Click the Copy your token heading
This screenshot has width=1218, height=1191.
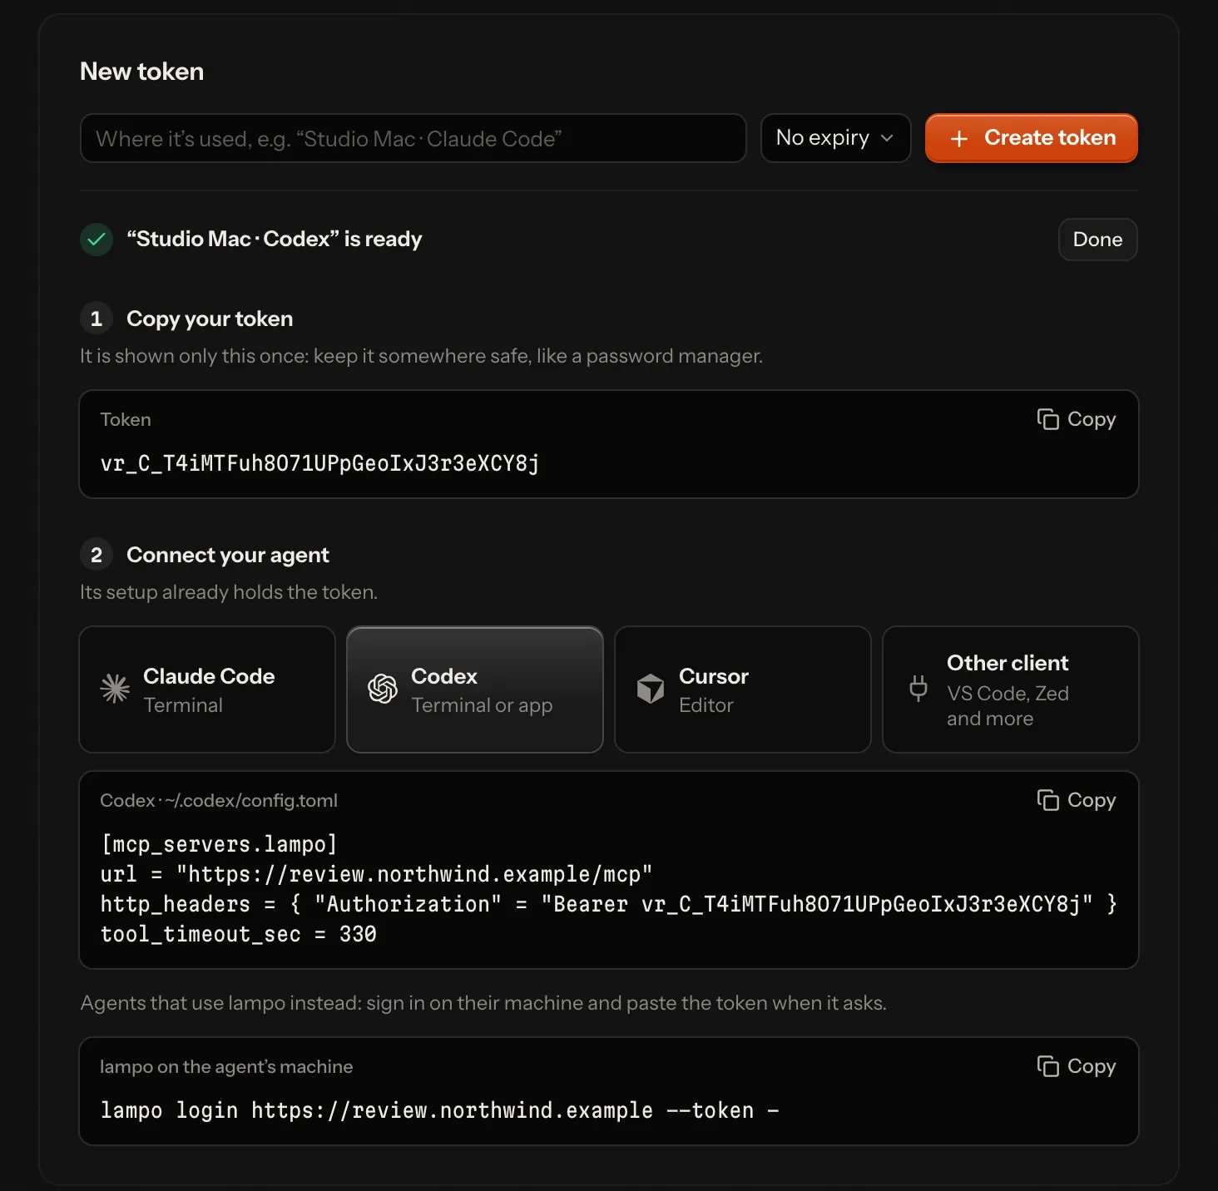coord(210,319)
